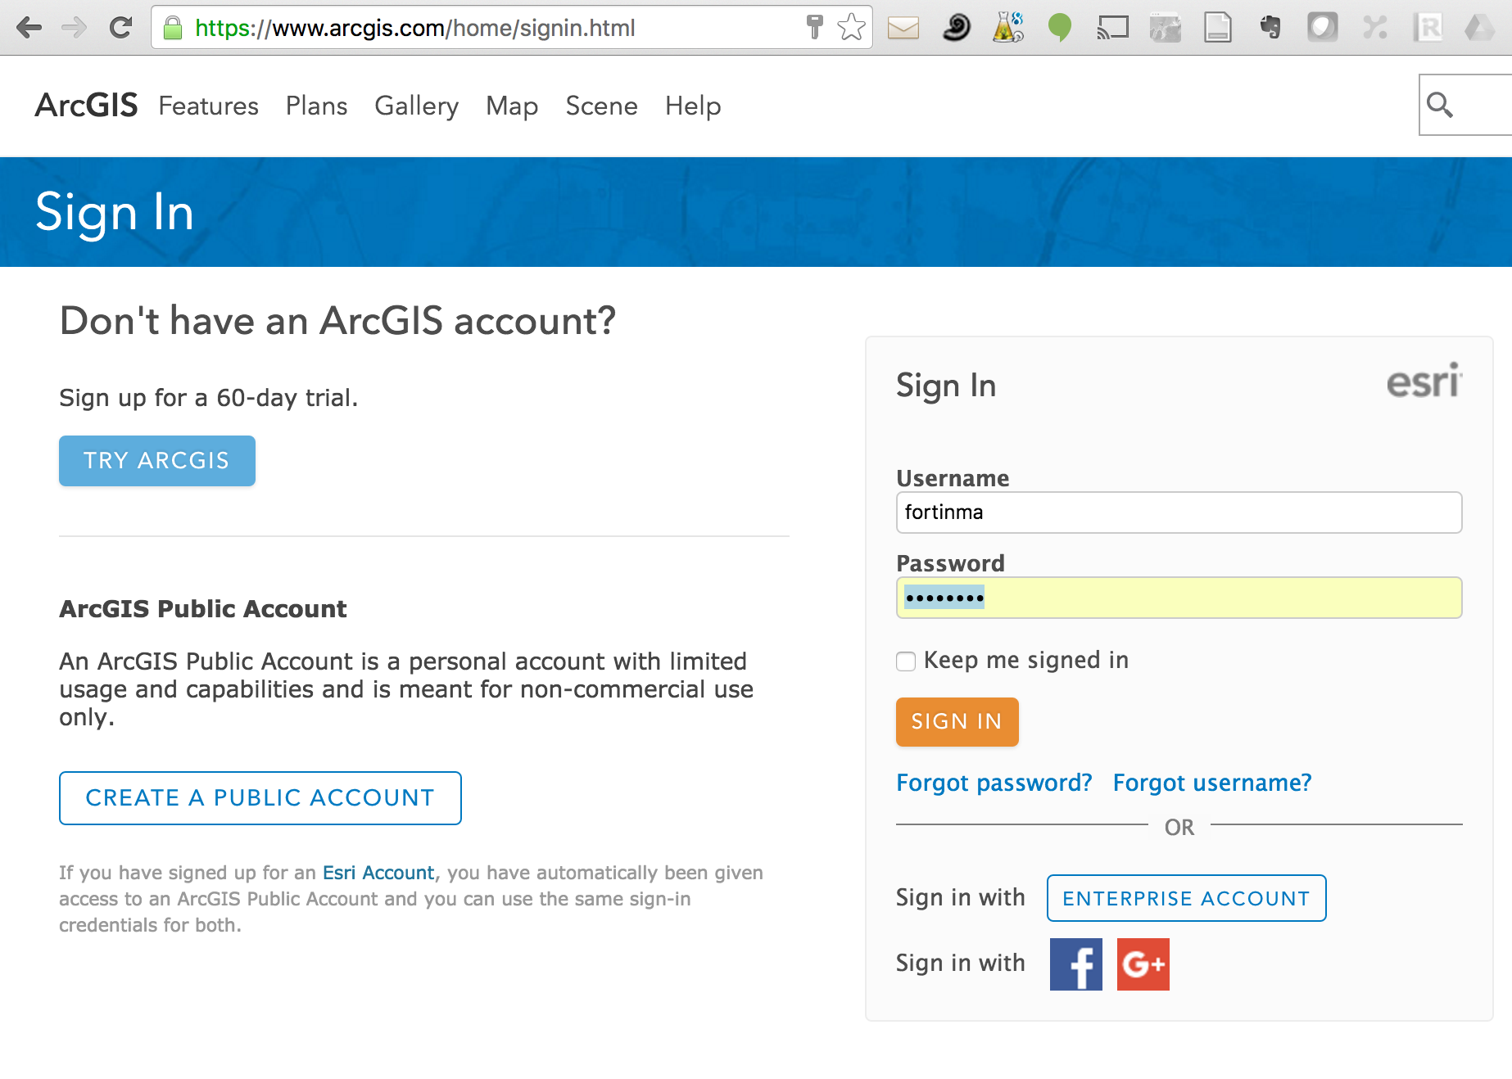
Task: Click the green padlock security icon
Action: pos(173,29)
